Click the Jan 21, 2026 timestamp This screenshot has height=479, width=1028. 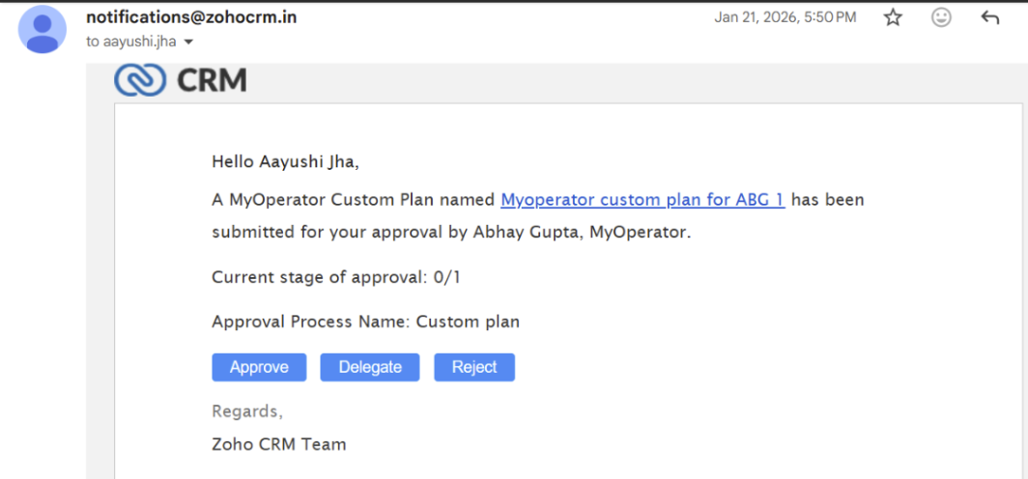click(785, 17)
